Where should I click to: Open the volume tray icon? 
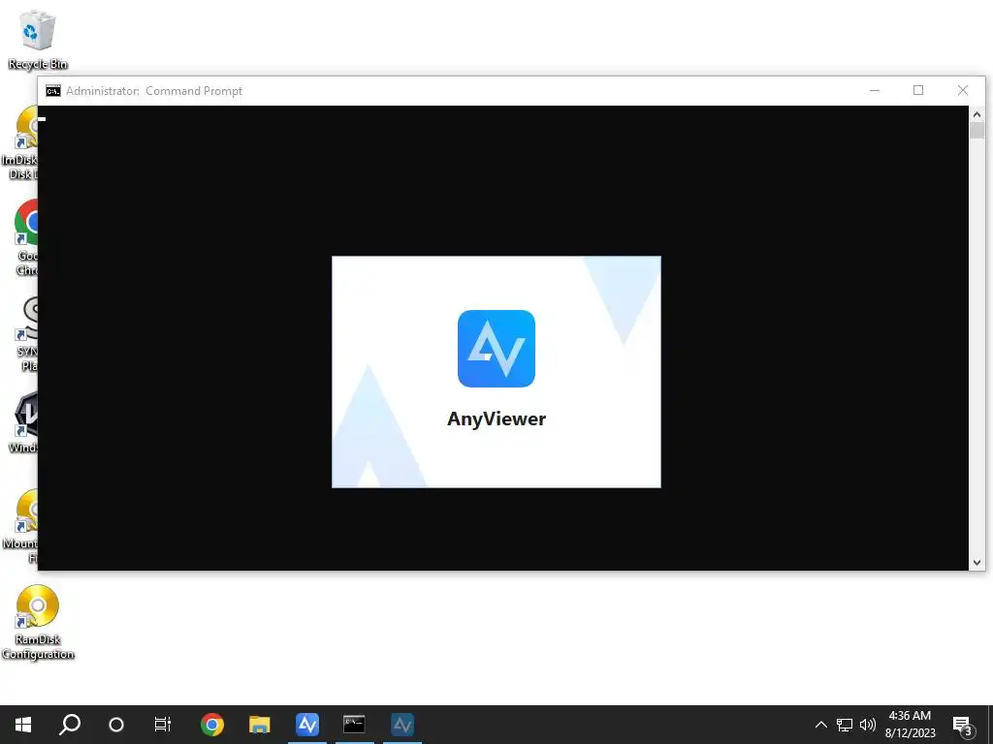[x=868, y=725]
